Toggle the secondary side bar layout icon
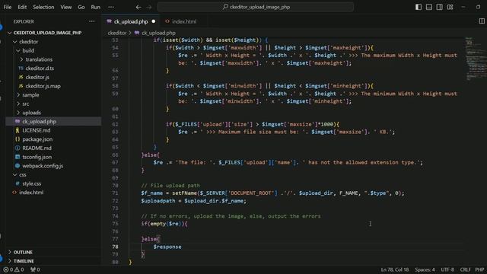 (x=440, y=7)
